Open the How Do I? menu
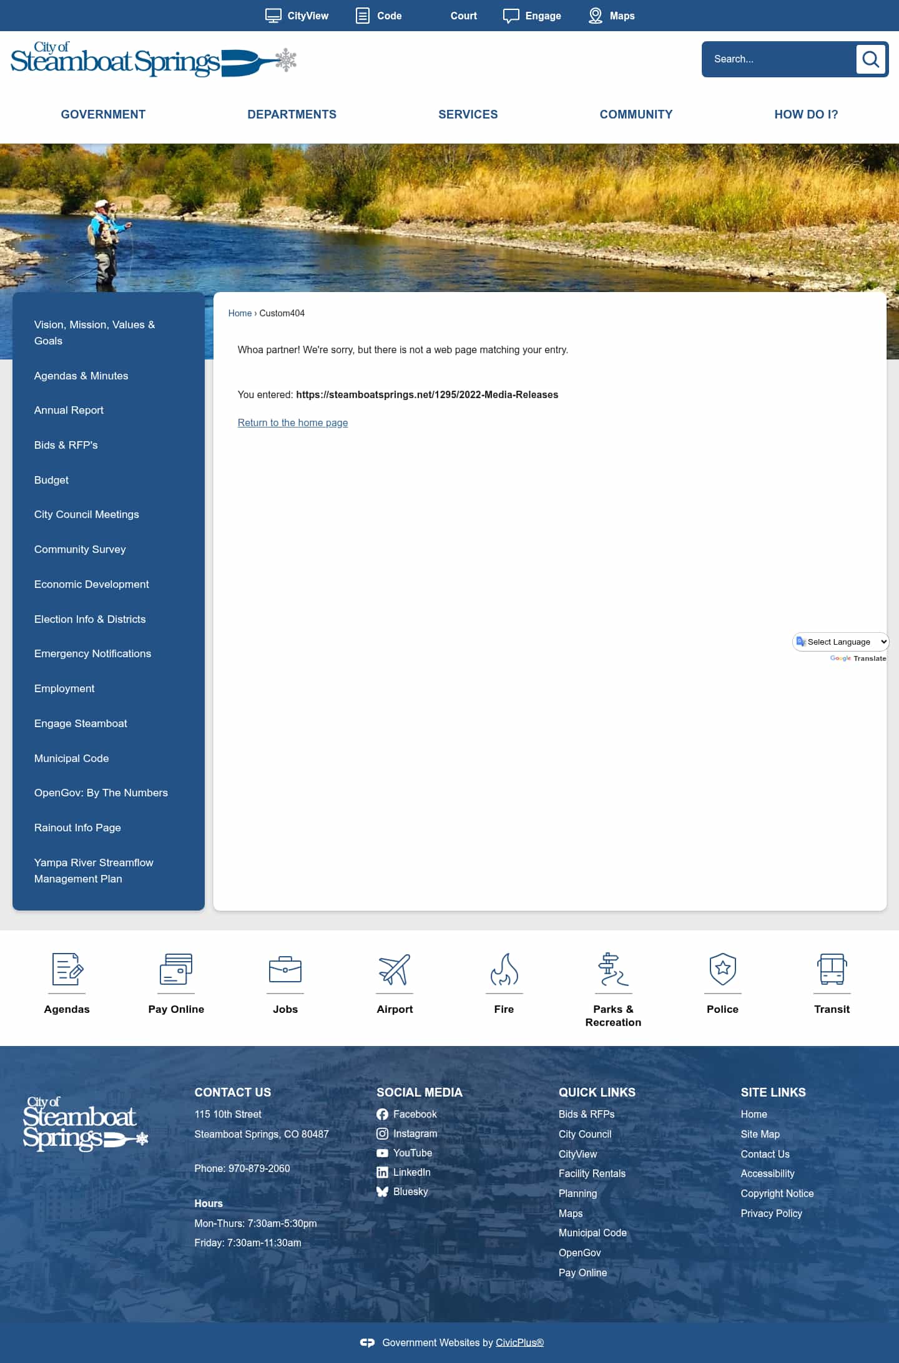 [806, 114]
